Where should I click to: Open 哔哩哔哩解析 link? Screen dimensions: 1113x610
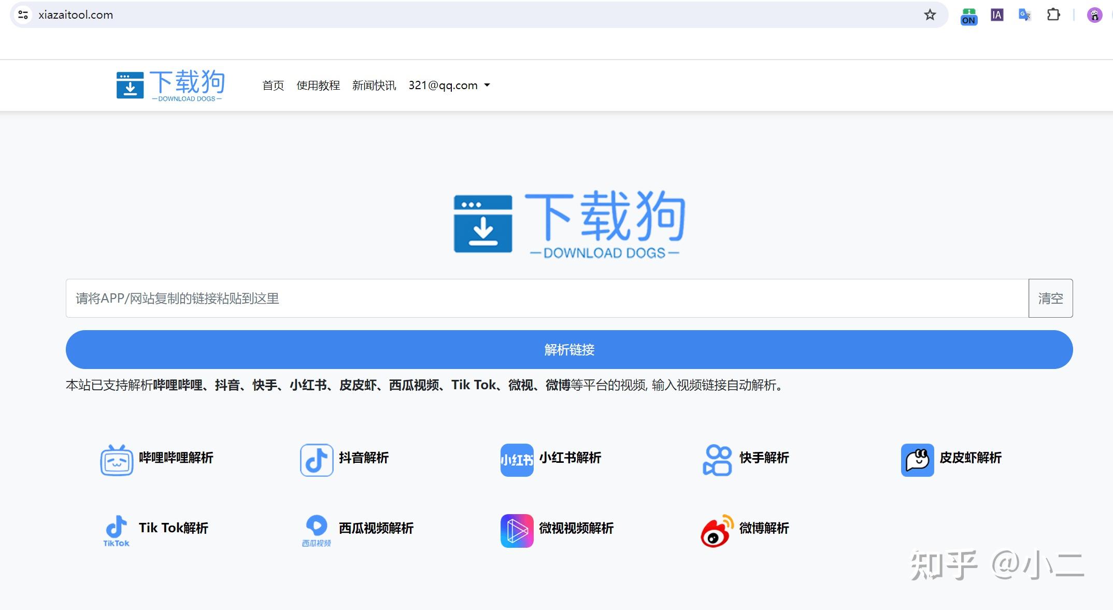176,458
